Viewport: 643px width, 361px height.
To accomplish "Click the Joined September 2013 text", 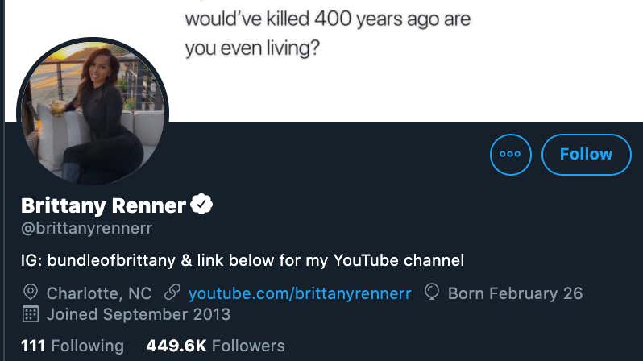I will pyautogui.click(x=139, y=314).
